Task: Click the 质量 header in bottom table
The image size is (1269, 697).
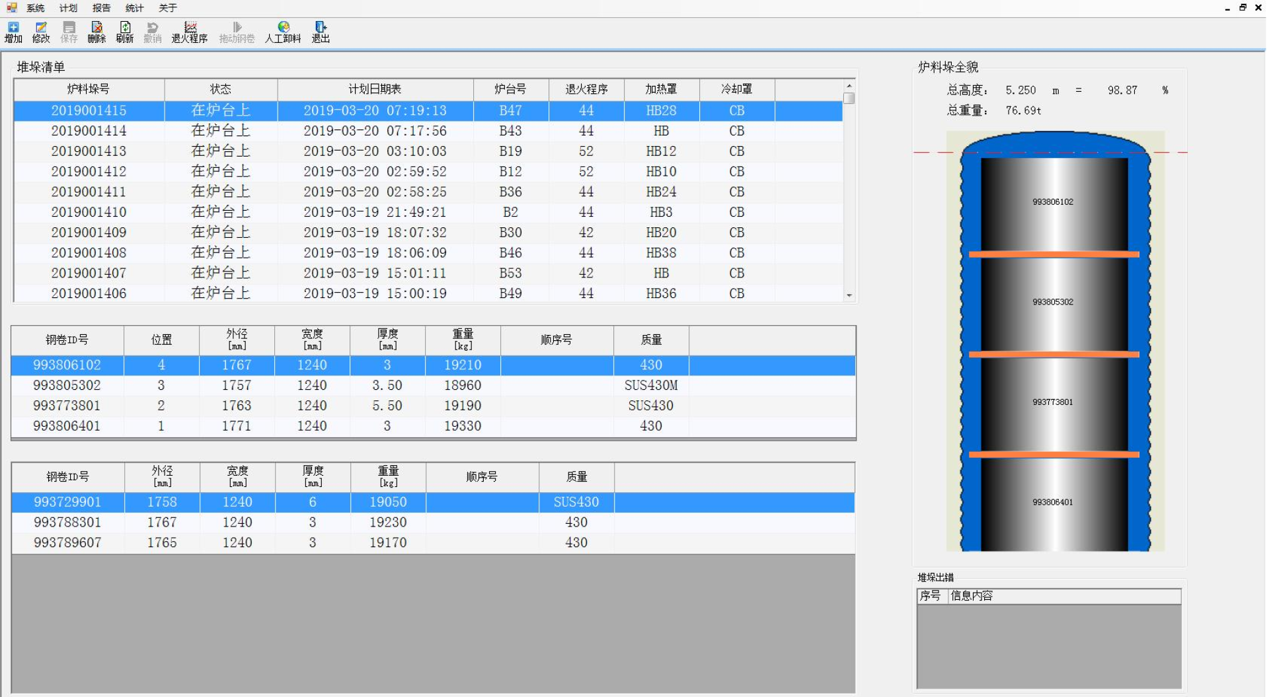Action: (576, 476)
